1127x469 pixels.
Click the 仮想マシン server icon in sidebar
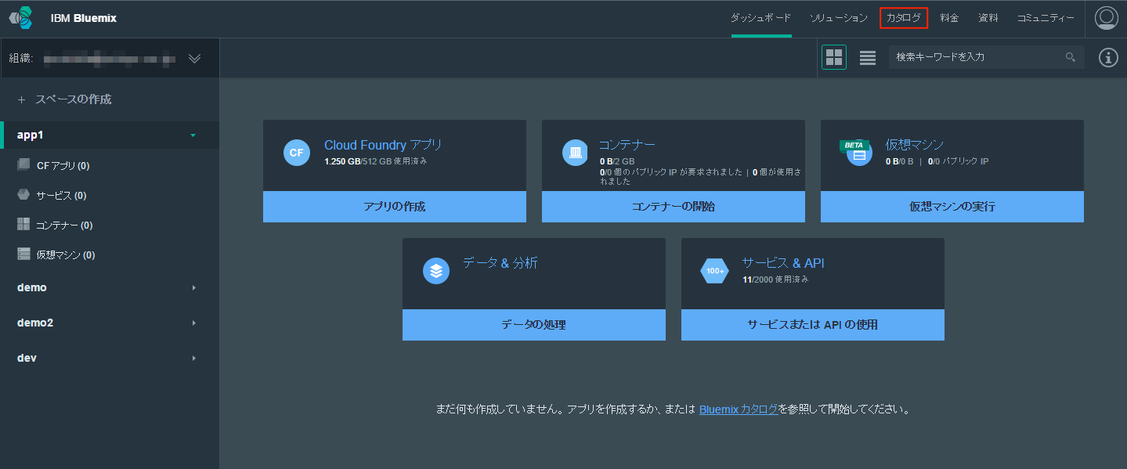(23, 254)
